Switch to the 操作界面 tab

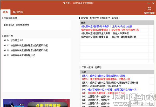pyautogui.click(x=18, y=12)
